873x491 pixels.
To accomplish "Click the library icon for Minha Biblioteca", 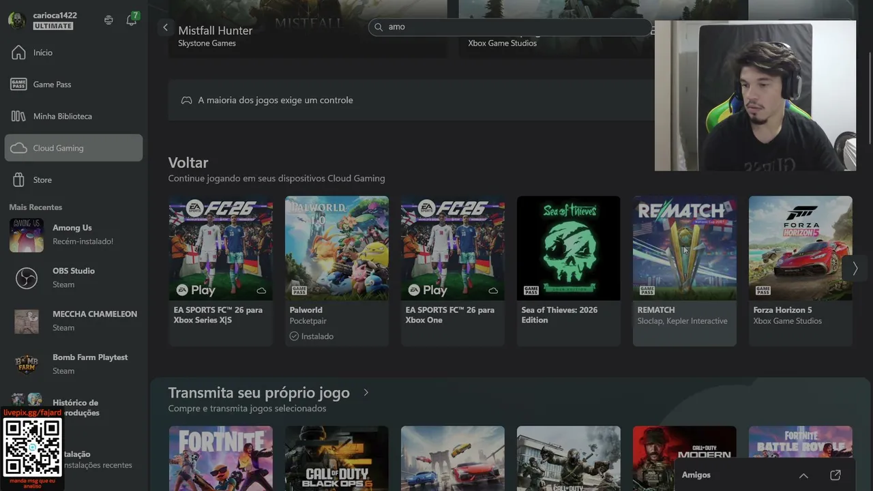I will coord(18,116).
